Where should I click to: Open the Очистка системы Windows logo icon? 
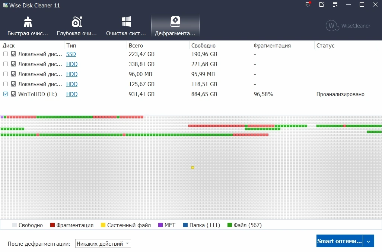pos(126,22)
